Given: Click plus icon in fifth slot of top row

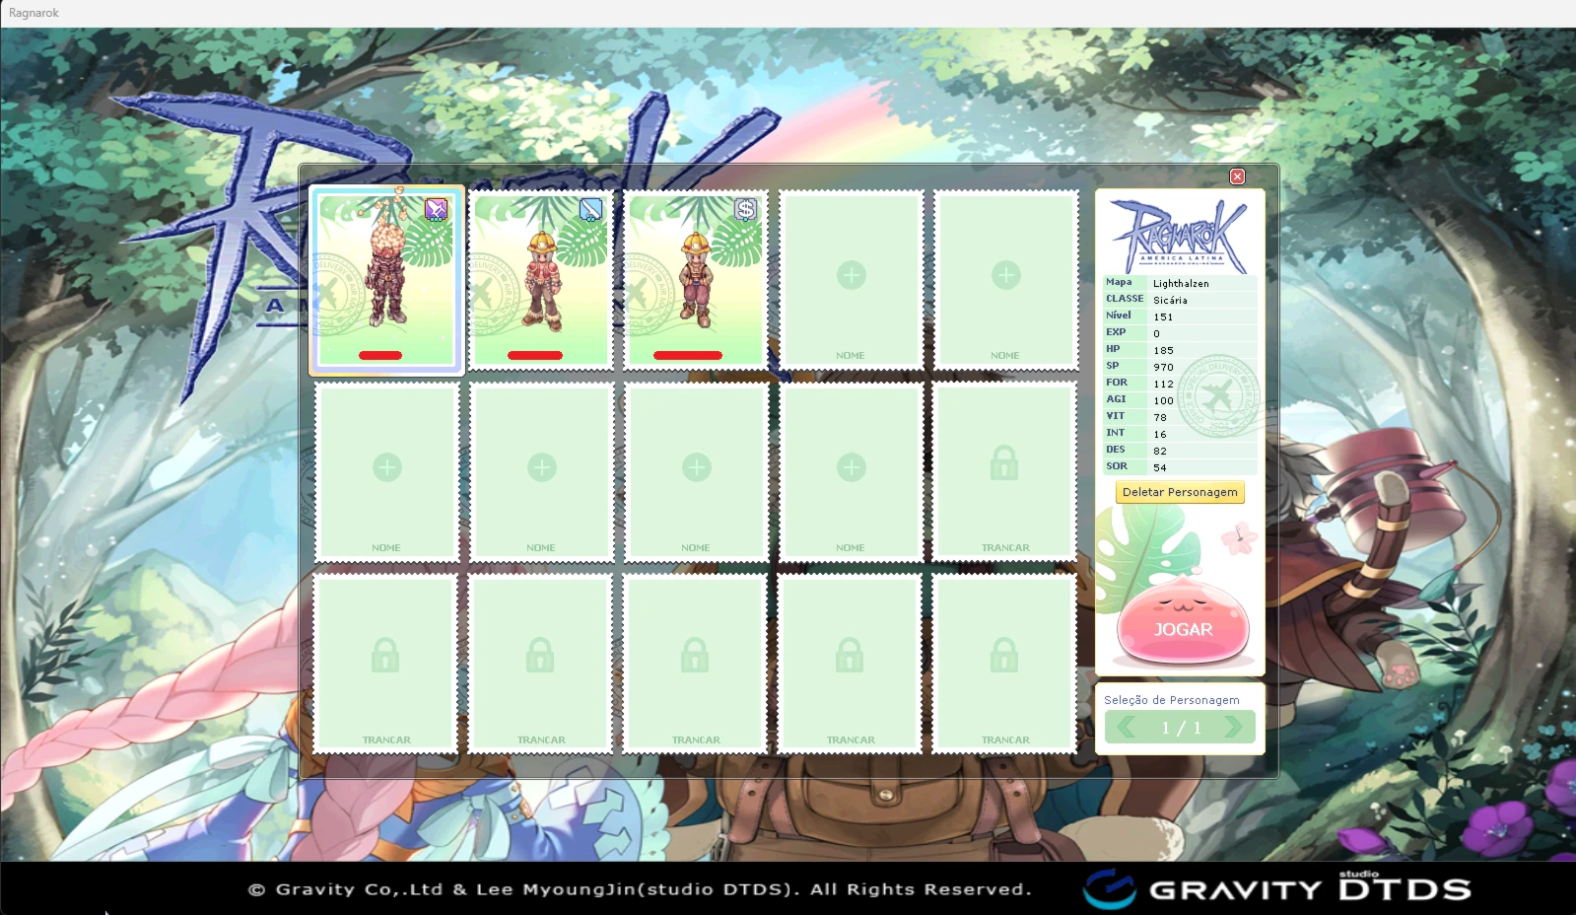Looking at the screenshot, I should pos(1006,275).
